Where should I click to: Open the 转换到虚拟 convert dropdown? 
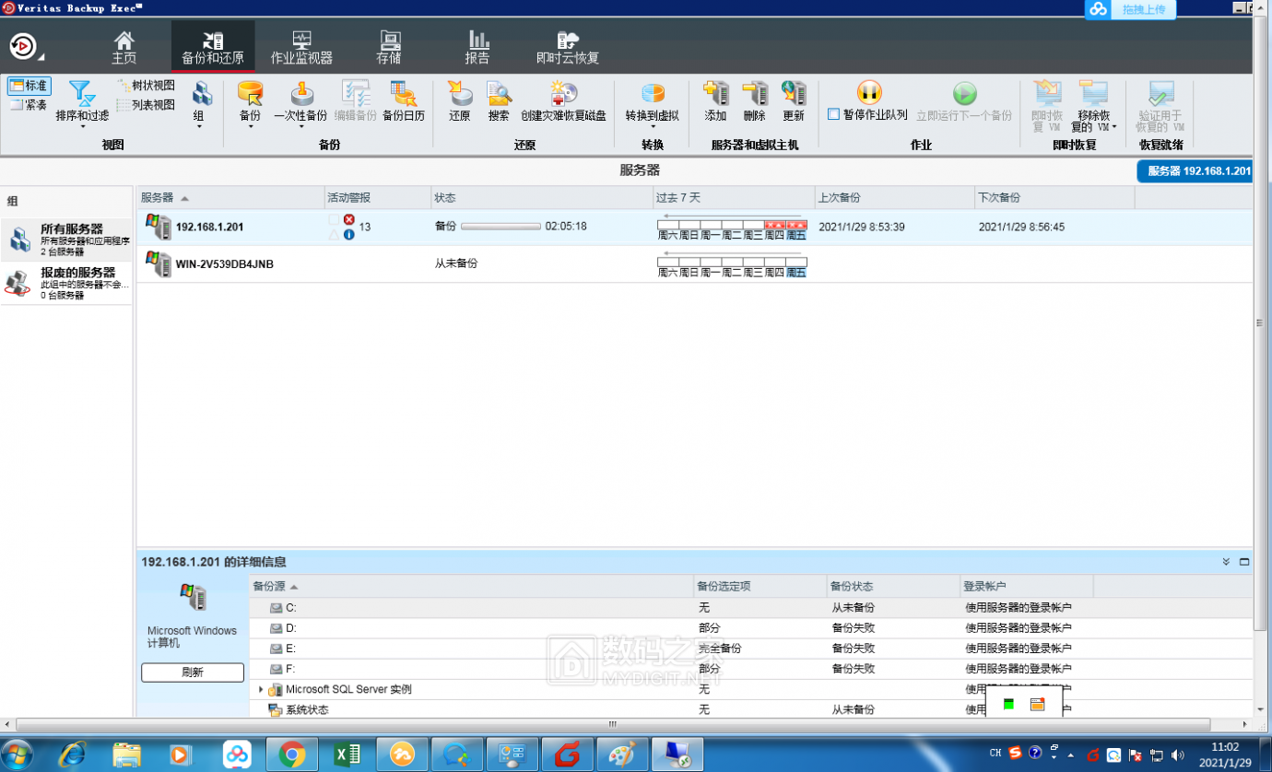coord(653,103)
